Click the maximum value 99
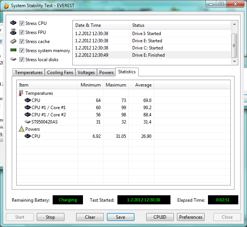This screenshot has width=247, height=227. 123,107
